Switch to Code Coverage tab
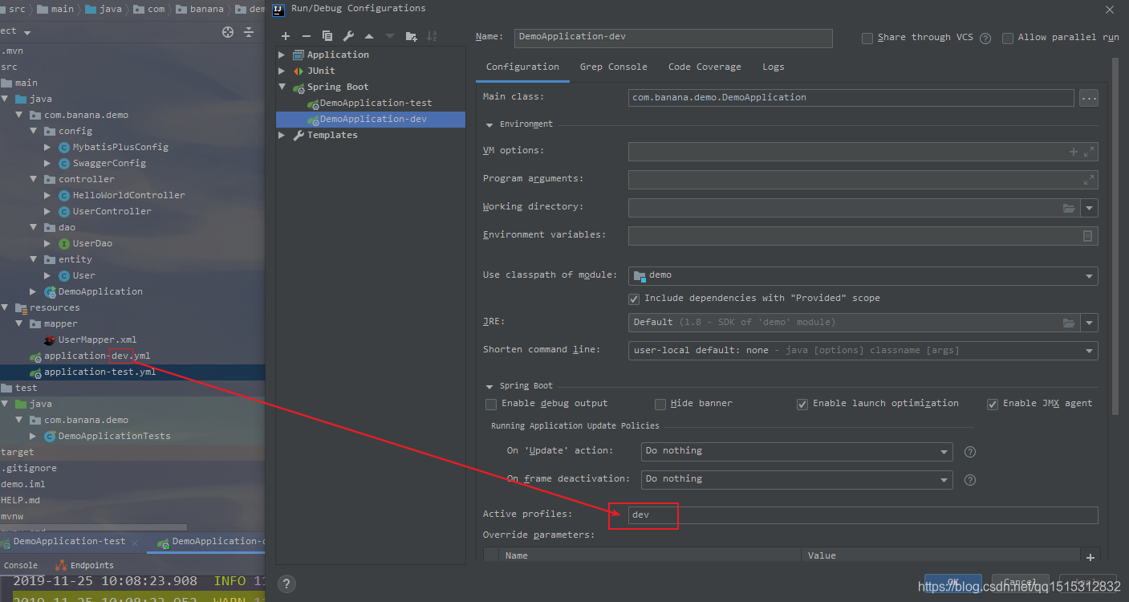This screenshot has height=602, width=1129. tap(705, 67)
